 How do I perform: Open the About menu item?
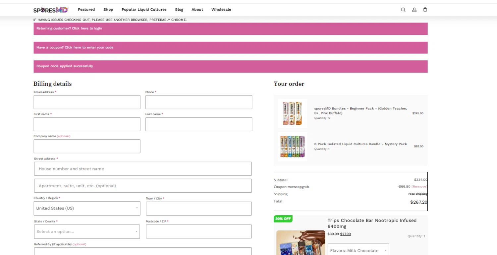point(197,10)
